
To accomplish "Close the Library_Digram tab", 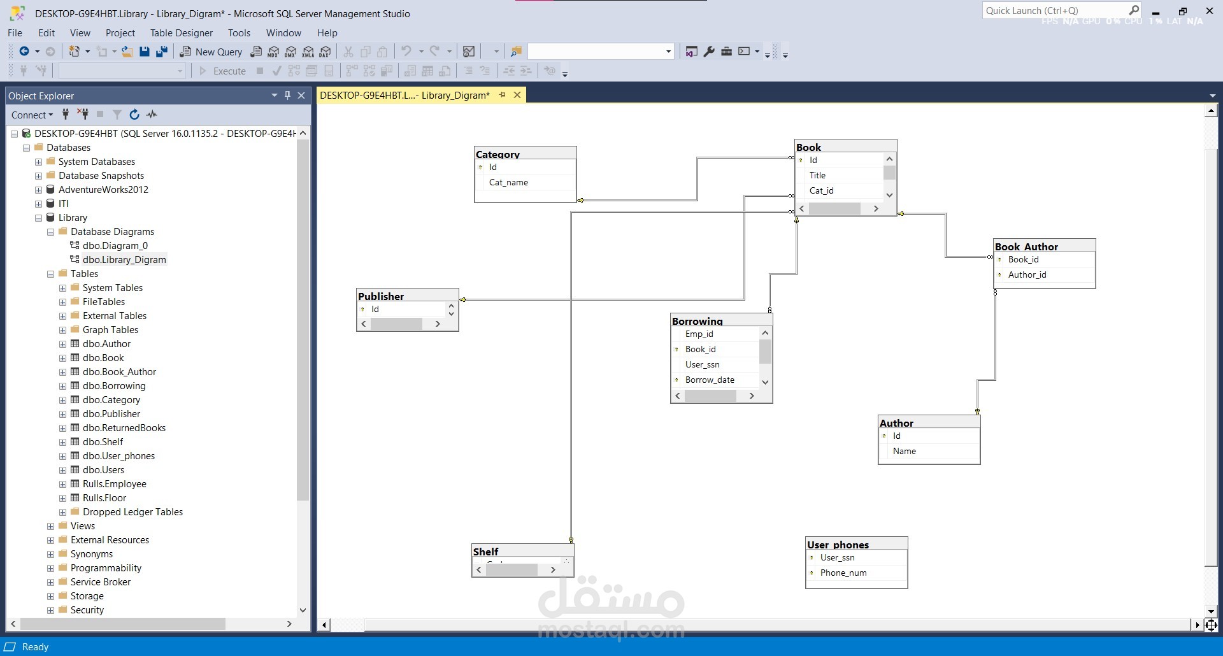I will click(x=517, y=95).
